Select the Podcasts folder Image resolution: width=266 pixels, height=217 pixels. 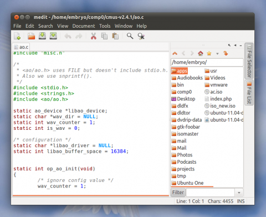coord(184,162)
